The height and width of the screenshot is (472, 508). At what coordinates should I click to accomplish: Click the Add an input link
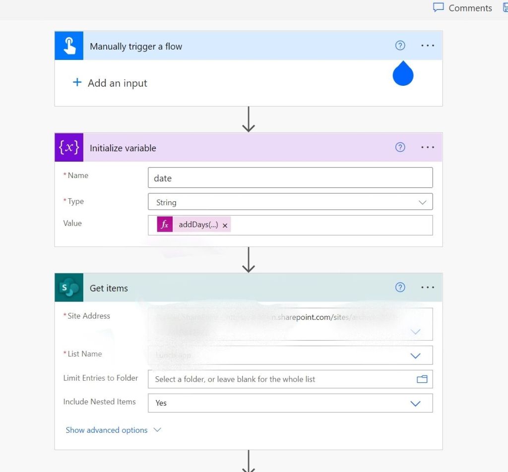[x=118, y=83]
